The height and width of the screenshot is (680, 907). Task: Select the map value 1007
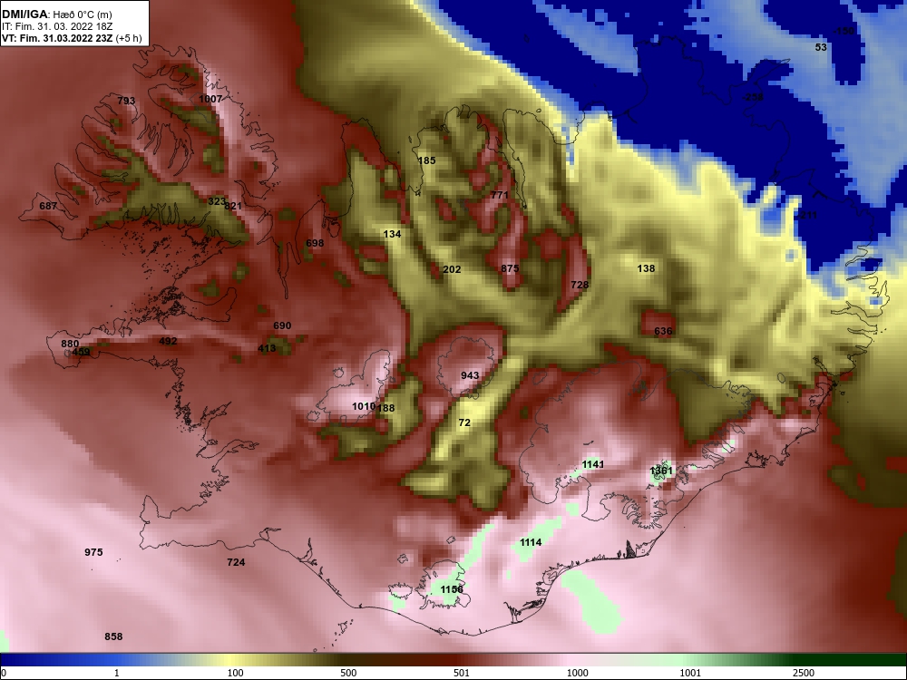point(210,99)
